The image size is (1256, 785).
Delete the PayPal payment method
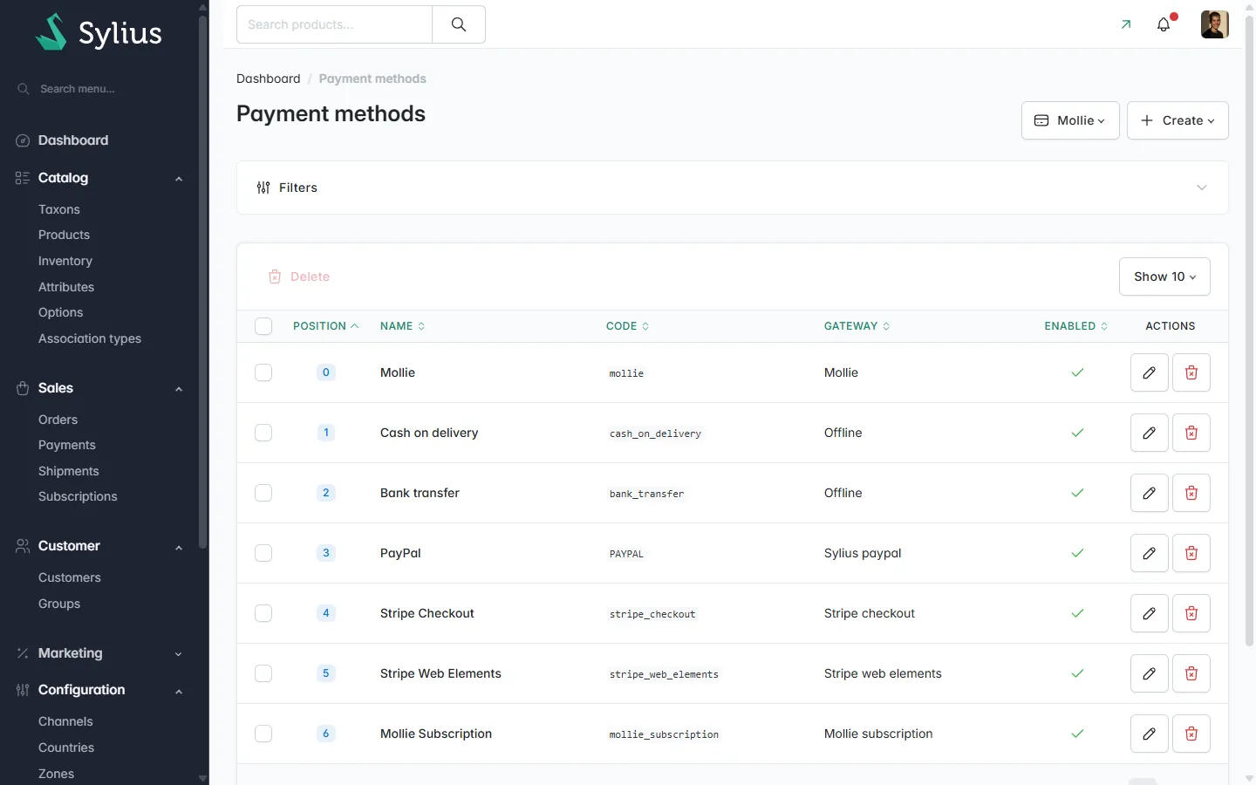[x=1191, y=553]
